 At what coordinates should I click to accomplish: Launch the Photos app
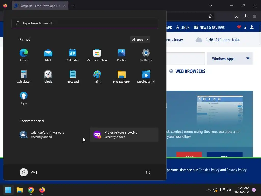click(x=122, y=55)
